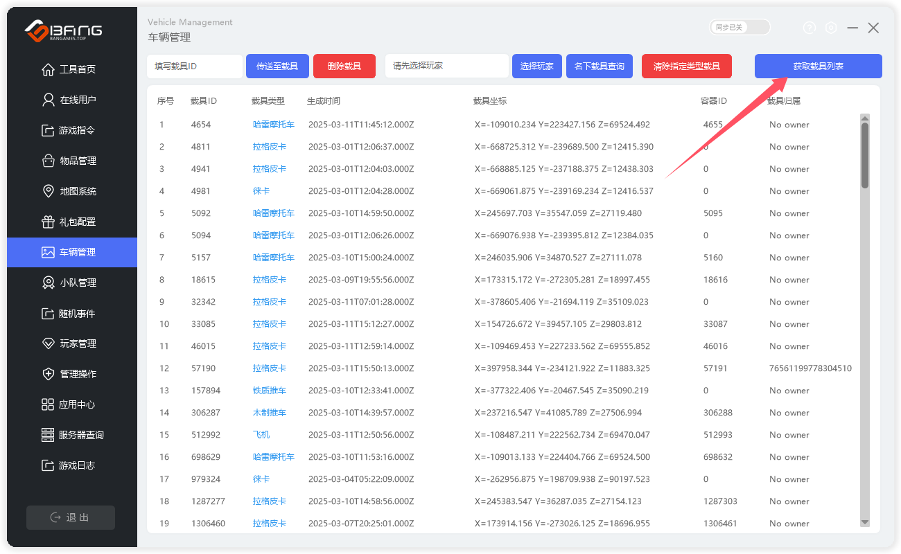The image size is (901, 554).
Task: Click the map pin icon for 地图系统
Action: click(x=48, y=191)
